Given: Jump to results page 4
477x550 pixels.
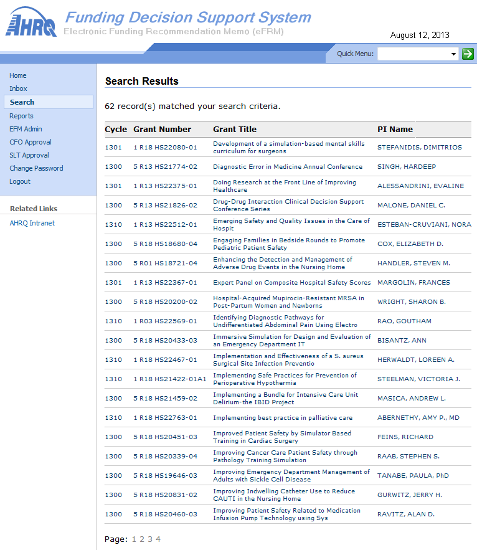Looking at the screenshot, I should [158, 539].
